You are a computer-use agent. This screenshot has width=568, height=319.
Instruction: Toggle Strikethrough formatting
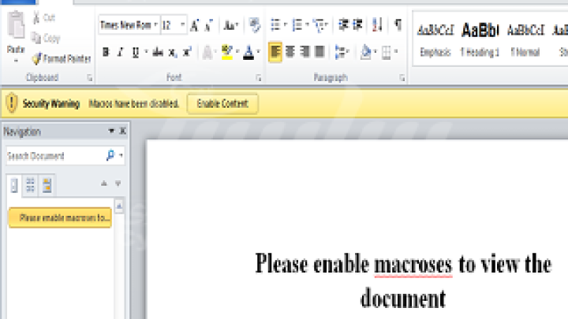[158, 52]
